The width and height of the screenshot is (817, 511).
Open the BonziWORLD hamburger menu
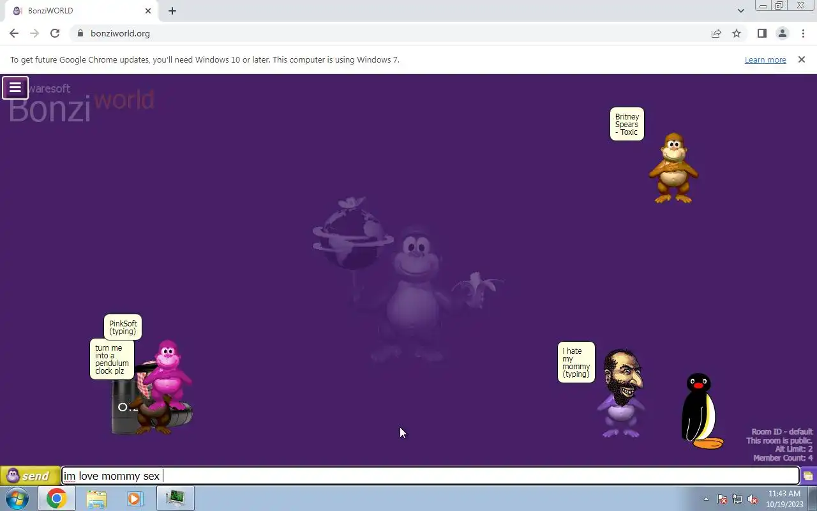click(15, 88)
